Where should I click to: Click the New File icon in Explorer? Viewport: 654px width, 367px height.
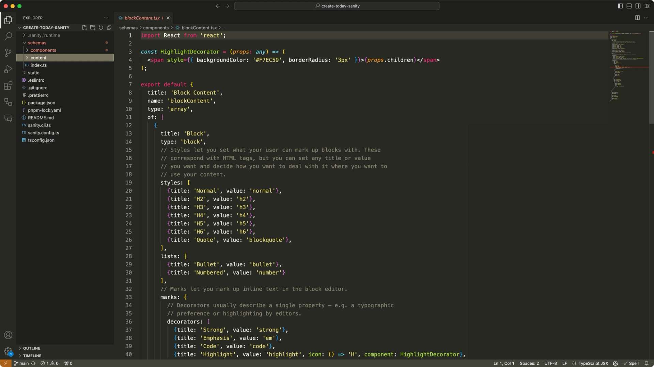click(x=84, y=28)
